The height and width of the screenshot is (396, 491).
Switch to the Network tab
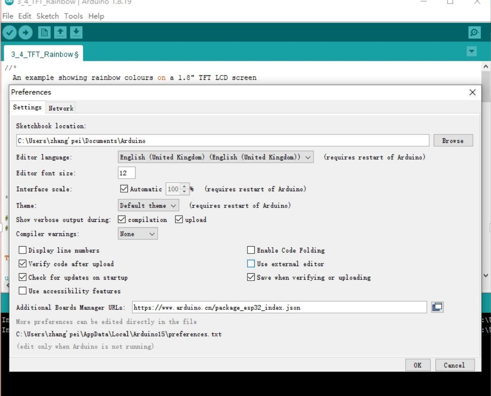click(x=61, y=108)
